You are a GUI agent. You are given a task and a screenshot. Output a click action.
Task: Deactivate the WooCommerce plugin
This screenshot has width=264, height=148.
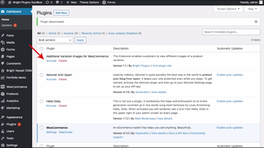[x=66, y=132]
